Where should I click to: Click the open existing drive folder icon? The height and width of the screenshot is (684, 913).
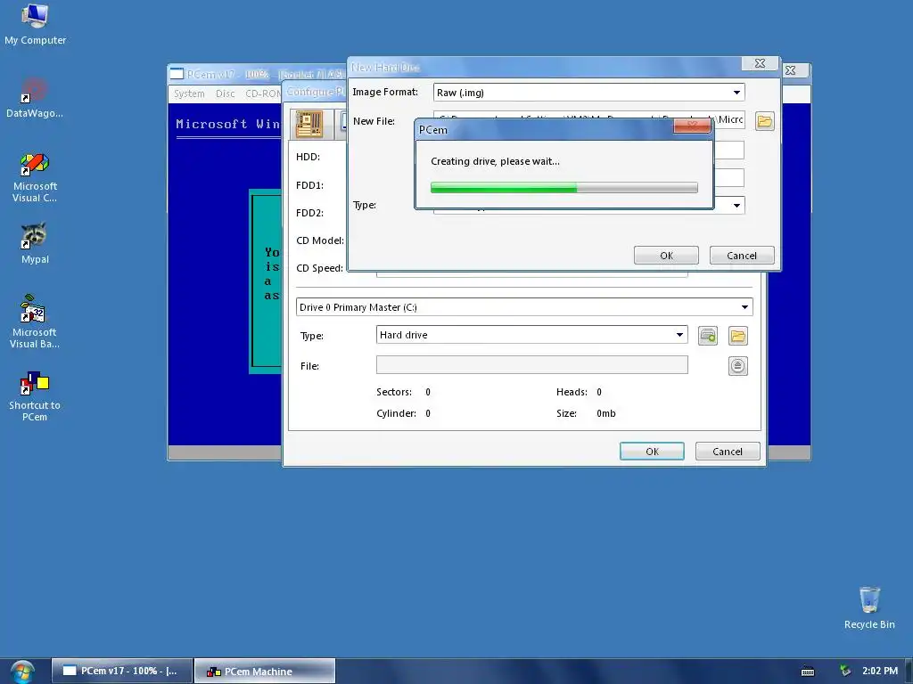tap(737, 336)
